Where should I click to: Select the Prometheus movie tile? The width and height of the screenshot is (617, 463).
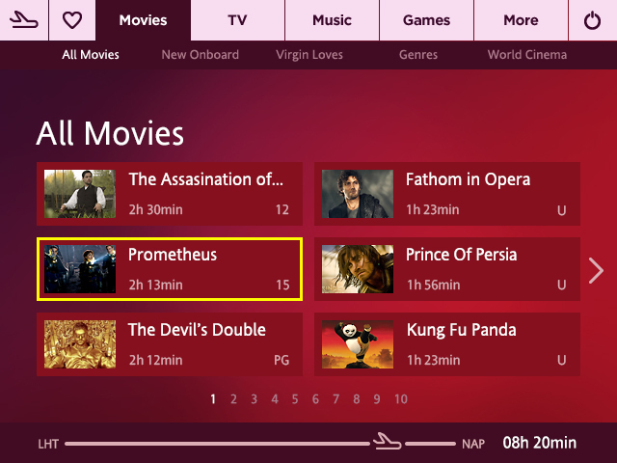[170, 269]
